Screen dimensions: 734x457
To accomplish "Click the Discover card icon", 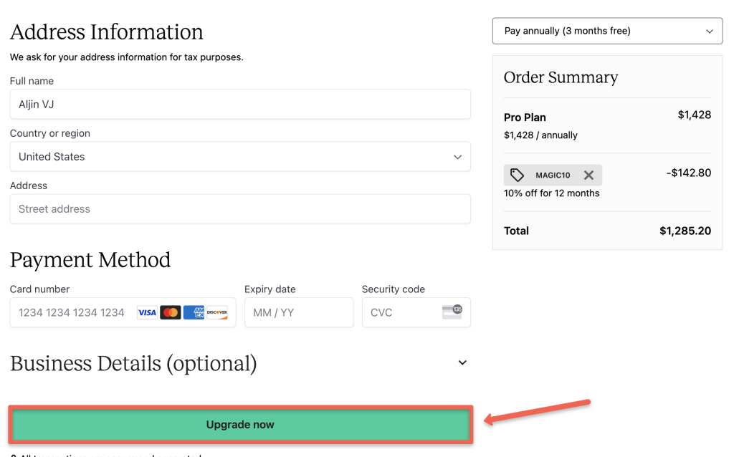I will pyautogui.click(x=217, y=312).
